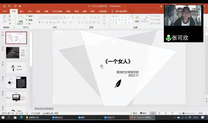This screenshot has height=123, width=208.
Task: Click the New Slide button icon
Action: (21, 17)
